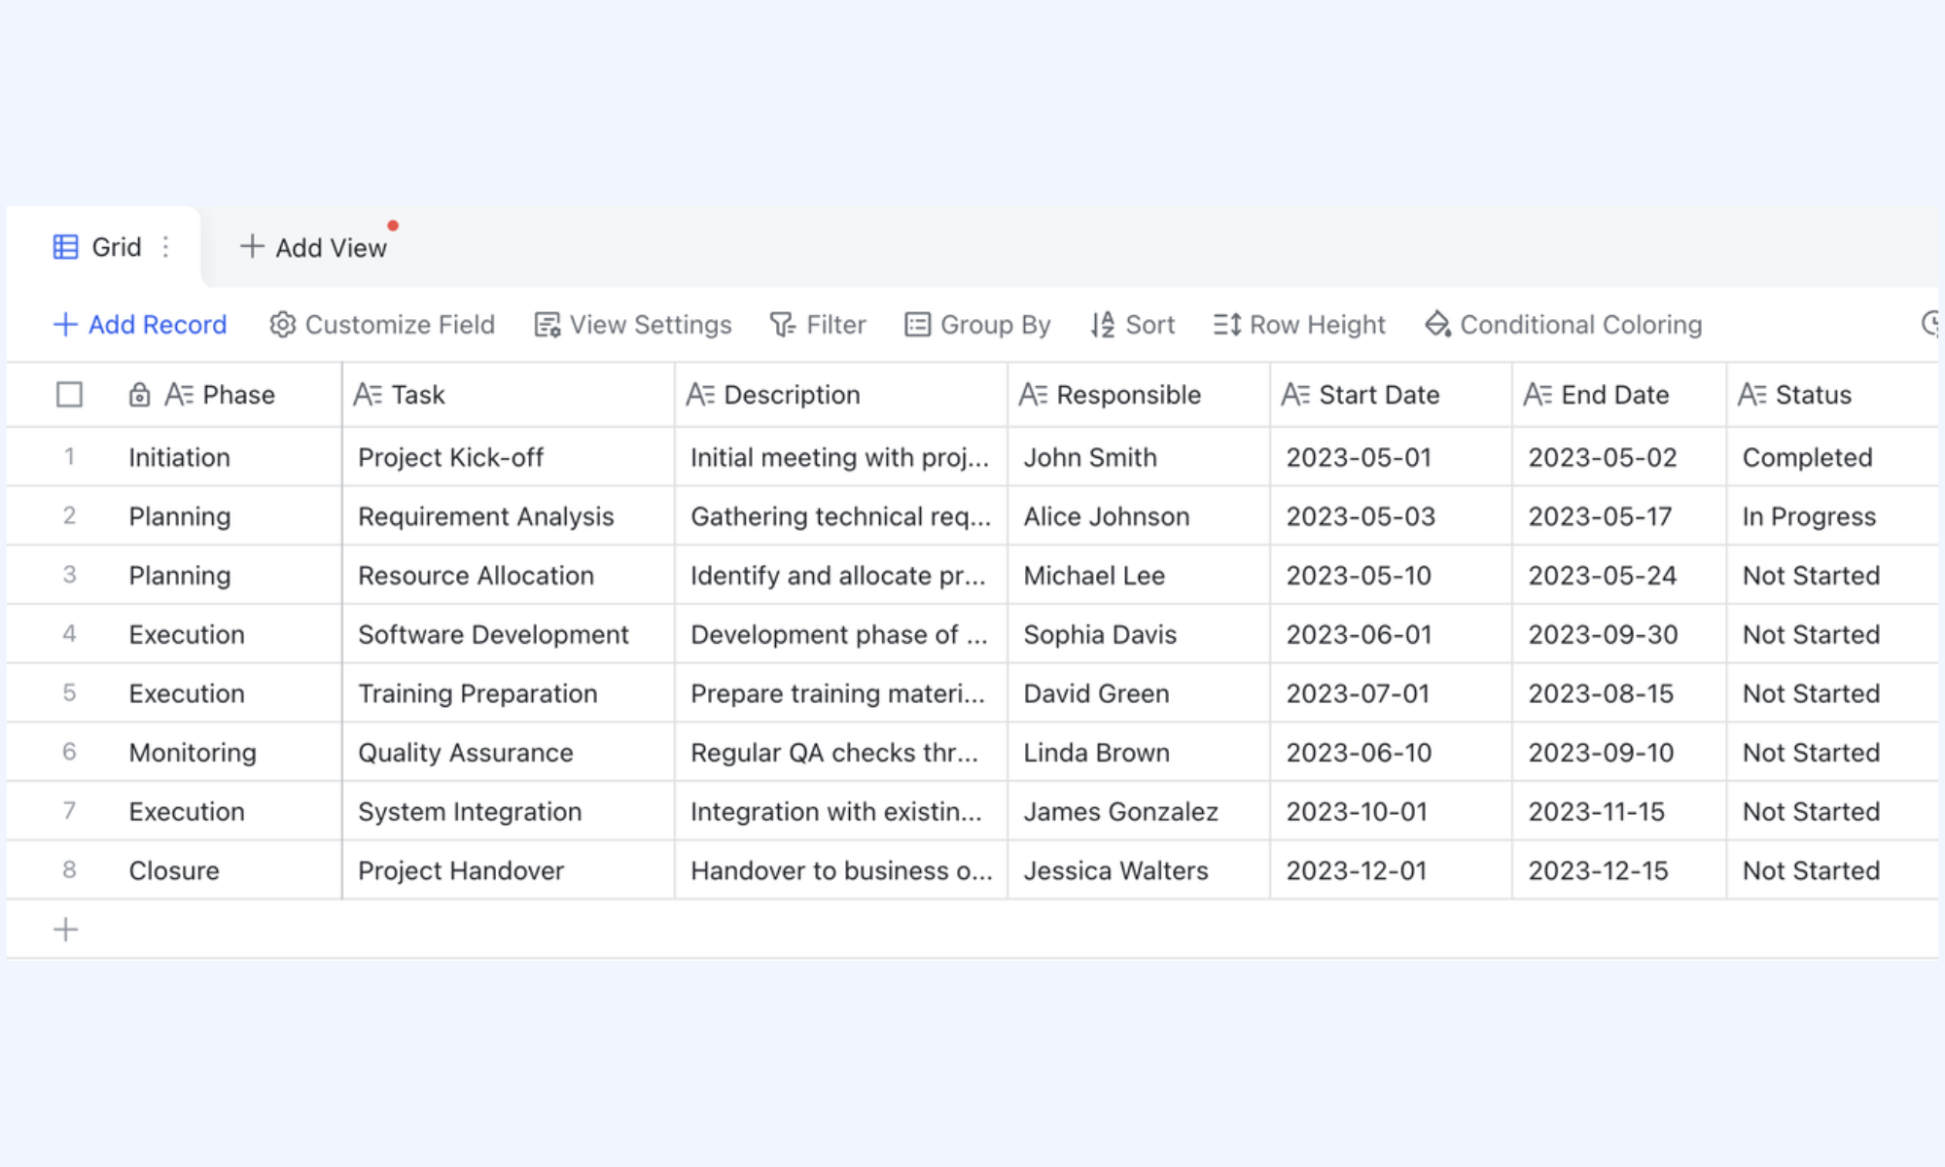Open Customize Field settings
This screenshot has height=1167, width=1945.
382,324
